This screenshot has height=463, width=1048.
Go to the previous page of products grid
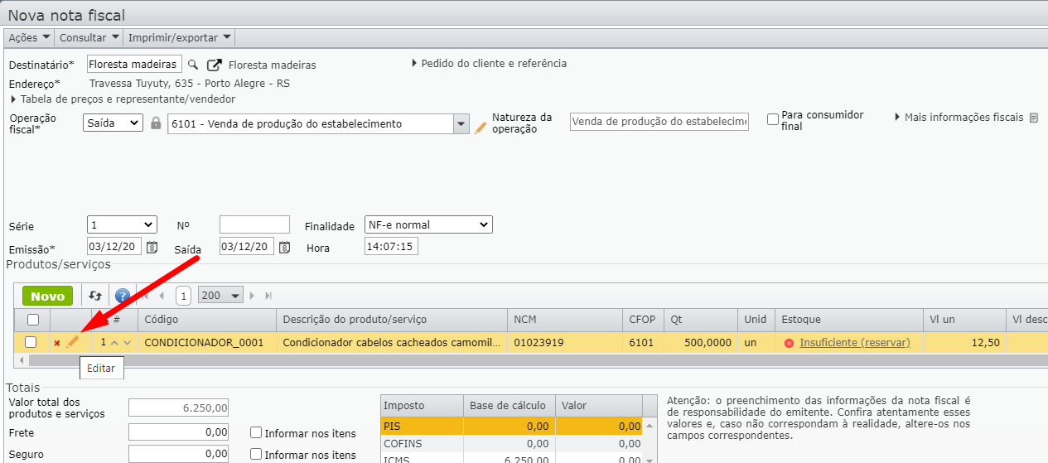[x=162, y=296]
